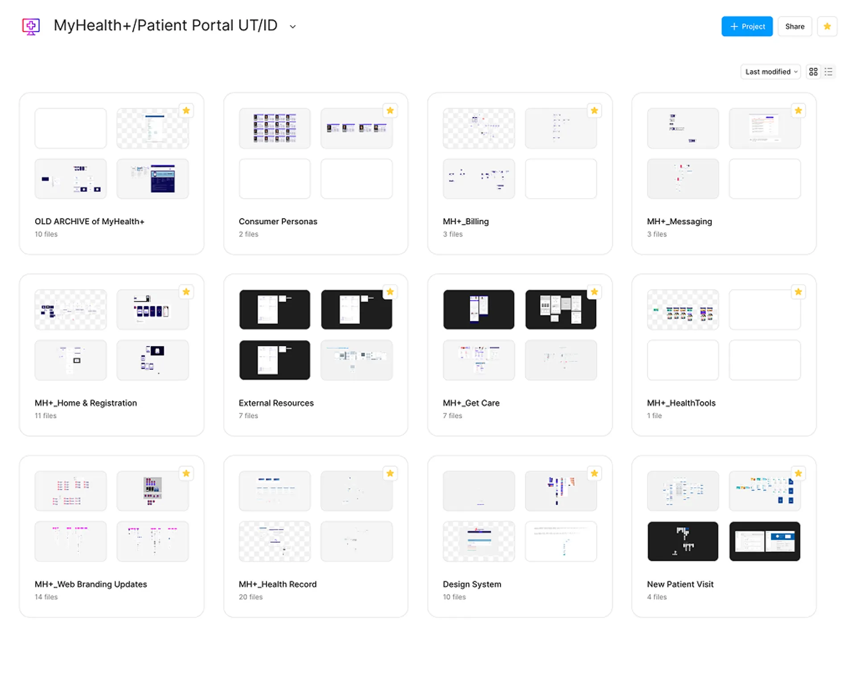Open the MH+_Health Record project
Screen dimensions: 856x677
point(277,584)
